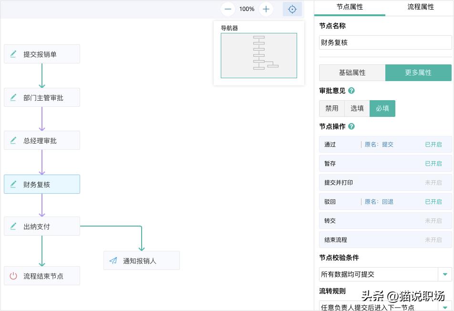Select 禁用 for approval comments
Screen dimensions: 454x311
(x=331, y=108)
